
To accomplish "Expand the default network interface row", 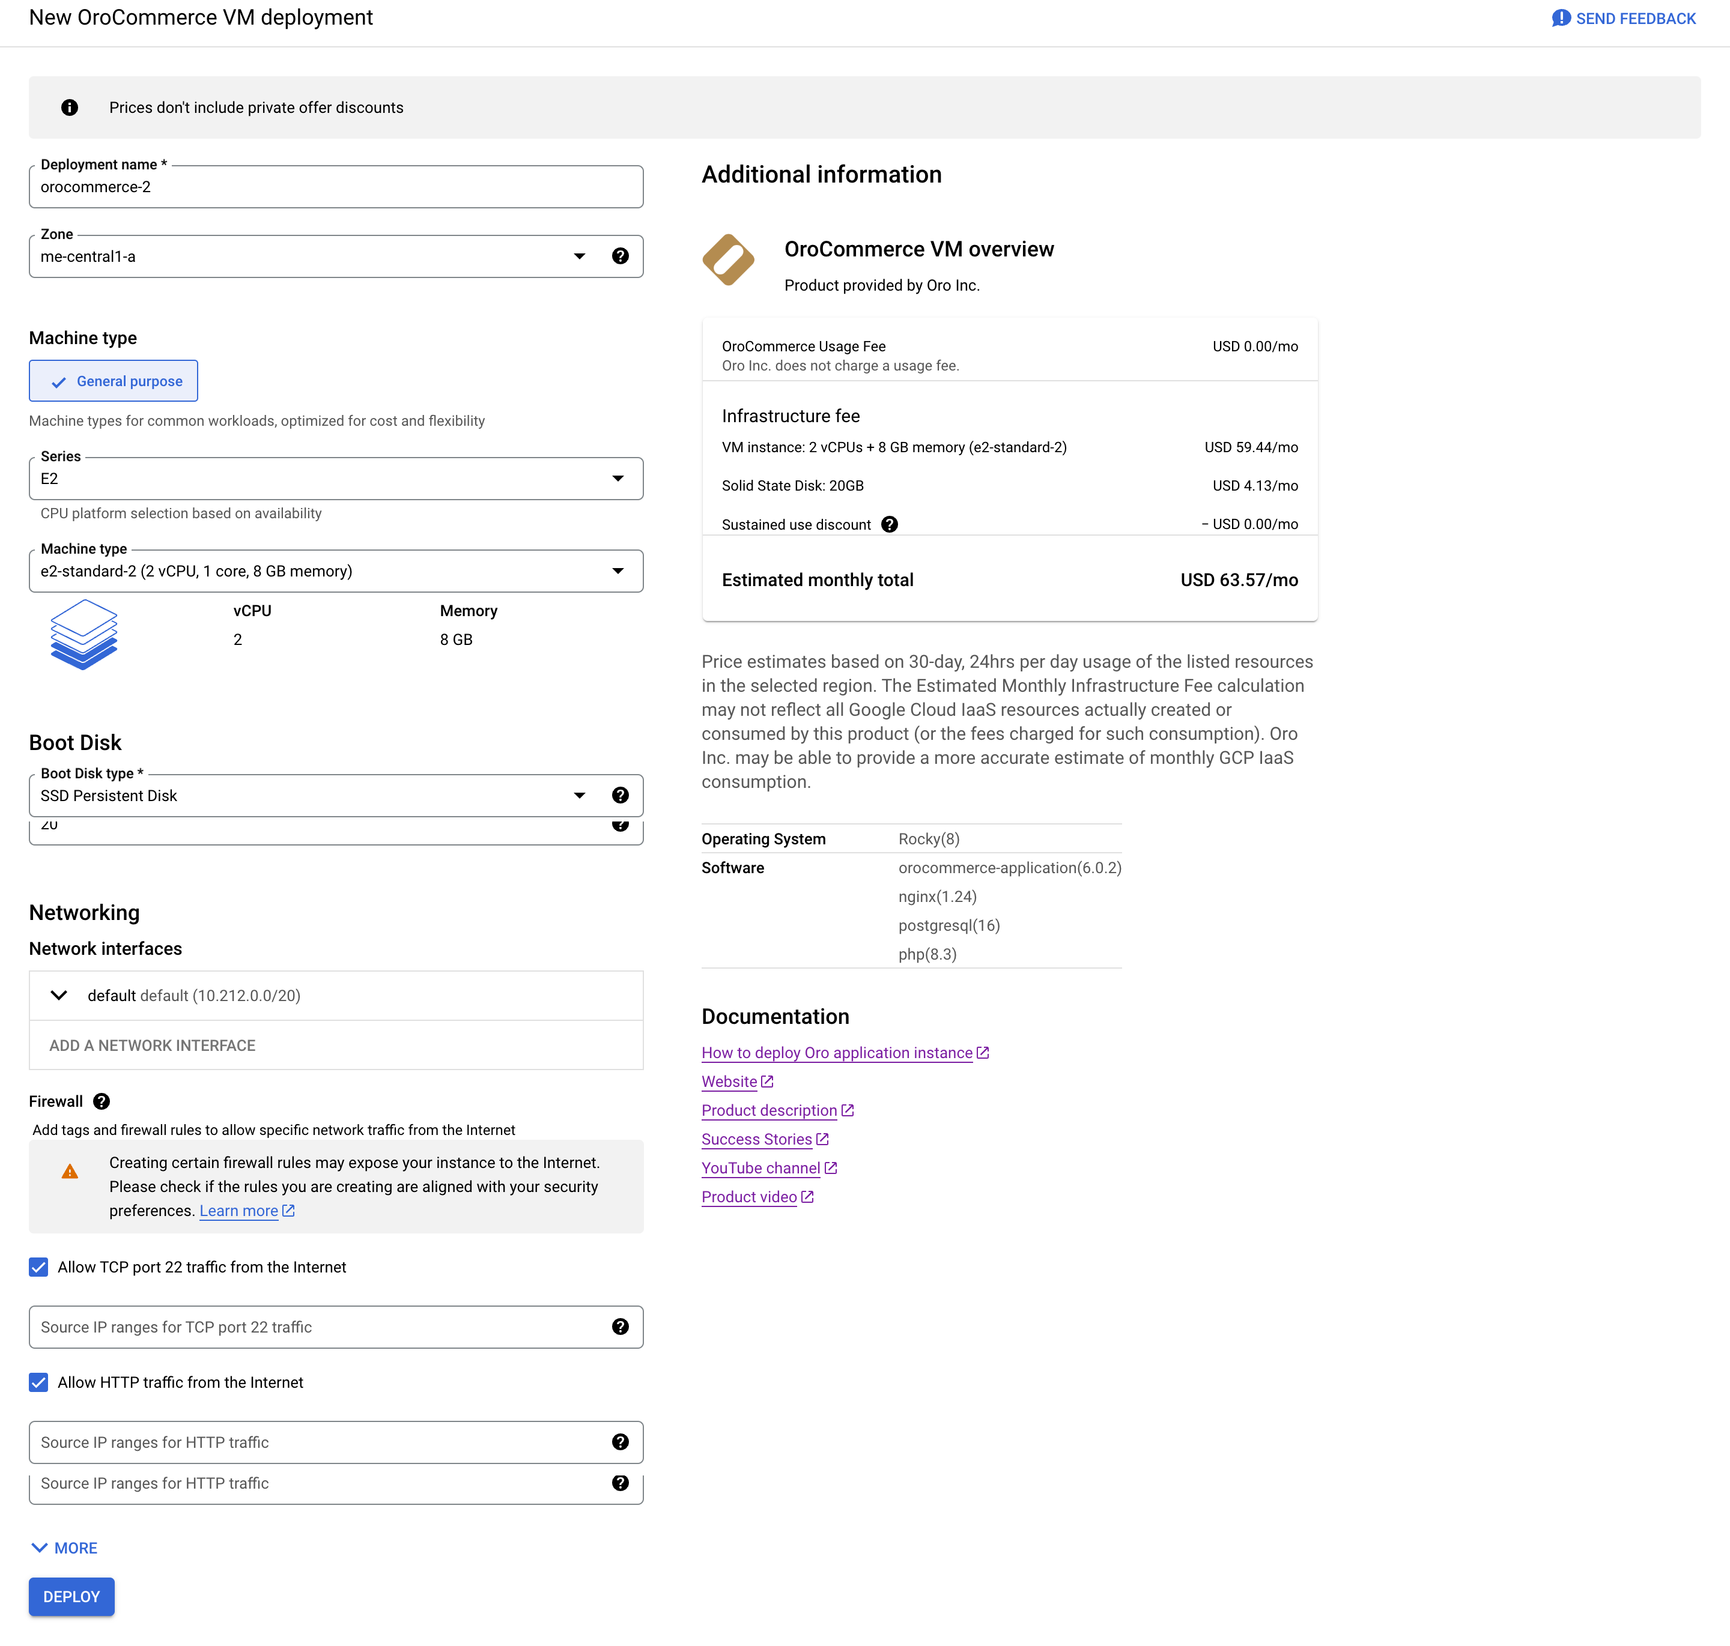I will 59,995.
